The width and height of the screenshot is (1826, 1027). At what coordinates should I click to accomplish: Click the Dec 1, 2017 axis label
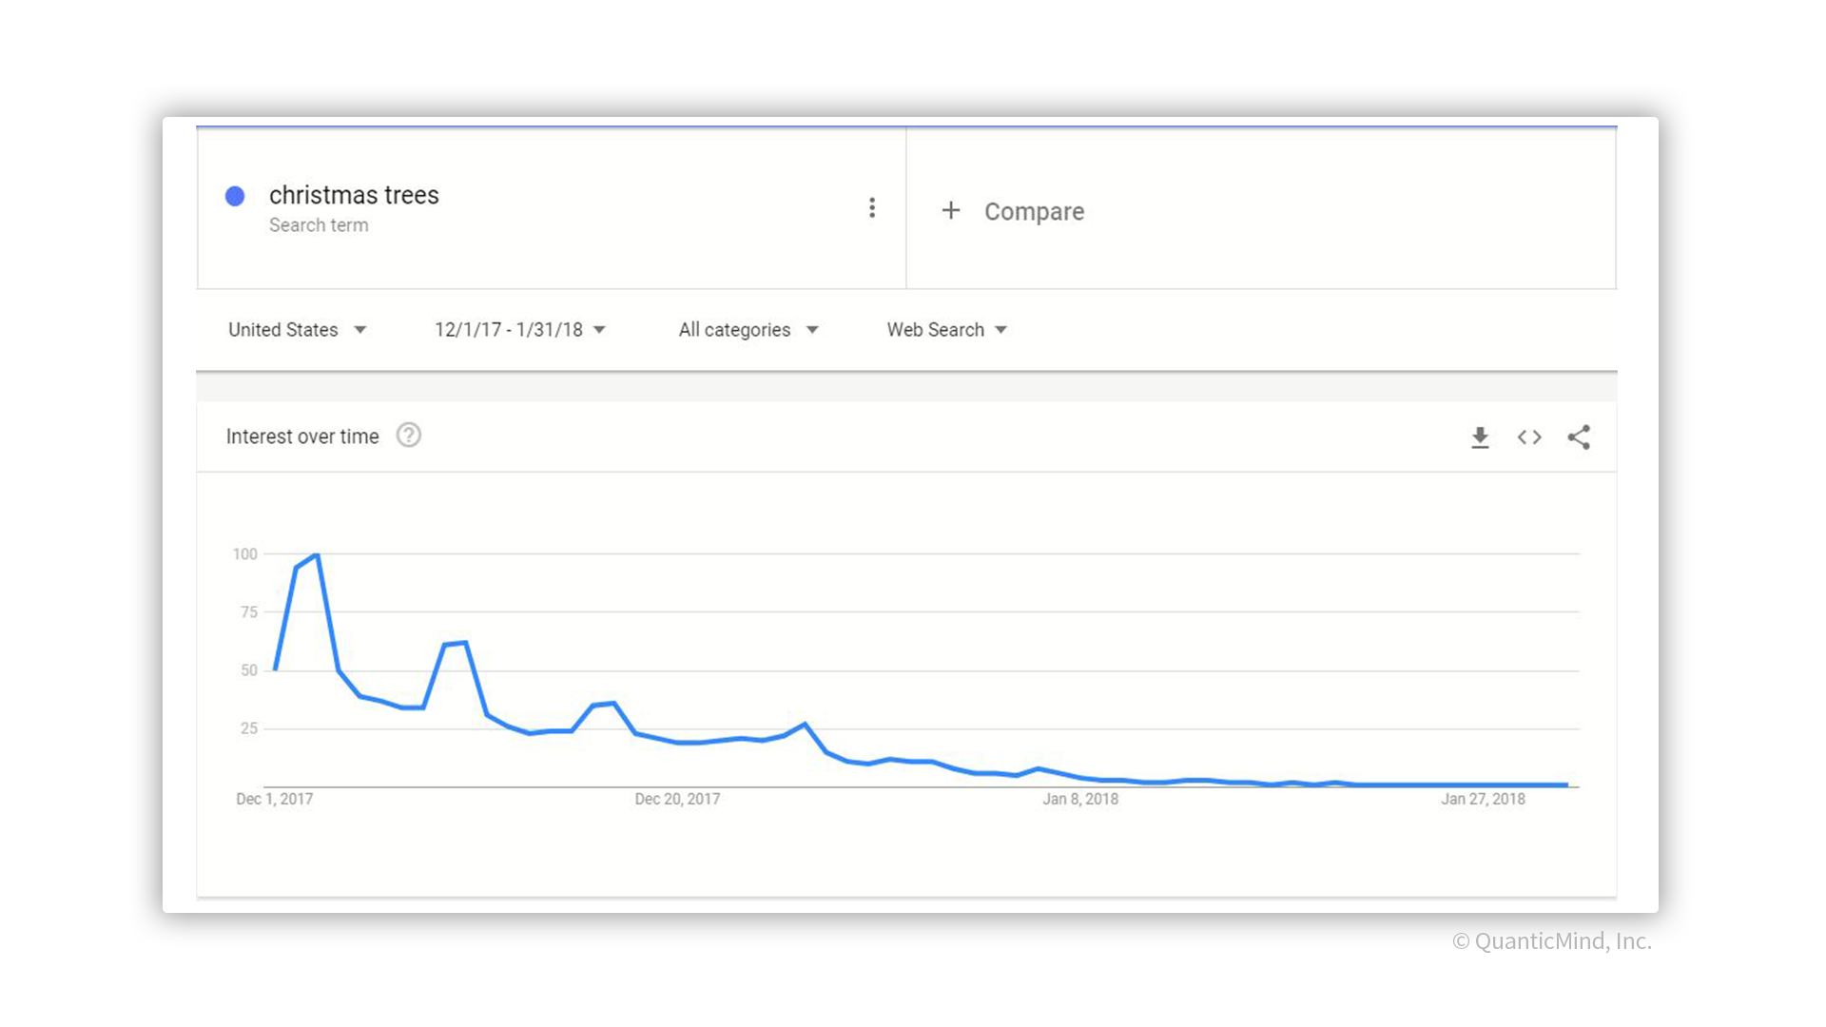[x=274, y=799]
